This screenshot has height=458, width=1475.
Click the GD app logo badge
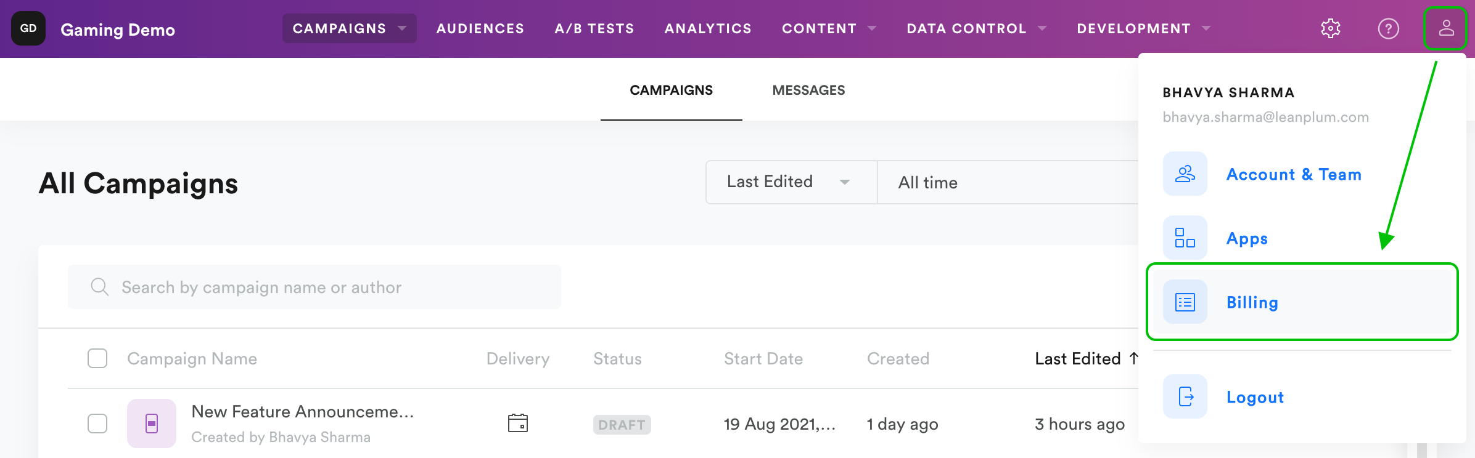click(28, 28)
